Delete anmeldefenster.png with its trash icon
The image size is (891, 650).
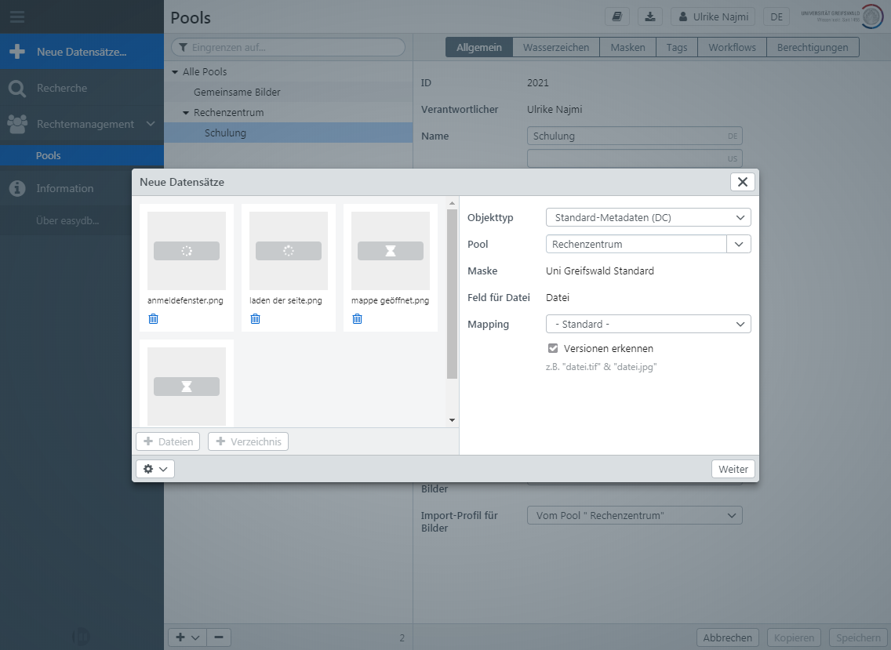pyautogui.click(x=153, y=319)
